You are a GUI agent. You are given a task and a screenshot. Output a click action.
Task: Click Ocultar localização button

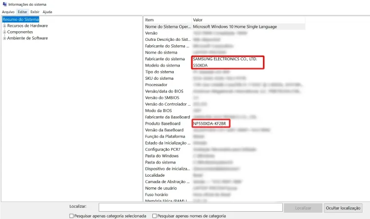pyautogui.click(x=343, y=208)
